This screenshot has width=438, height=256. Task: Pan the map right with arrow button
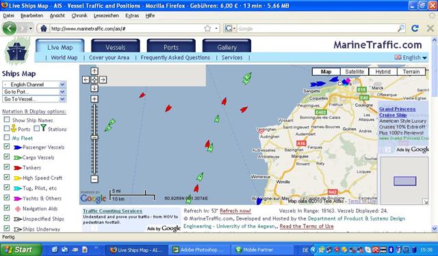point(103,80)
